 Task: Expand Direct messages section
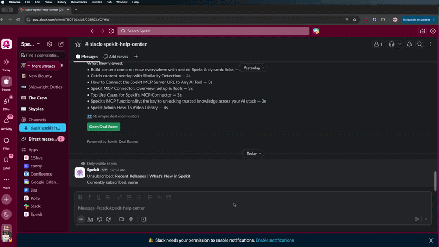43,139
